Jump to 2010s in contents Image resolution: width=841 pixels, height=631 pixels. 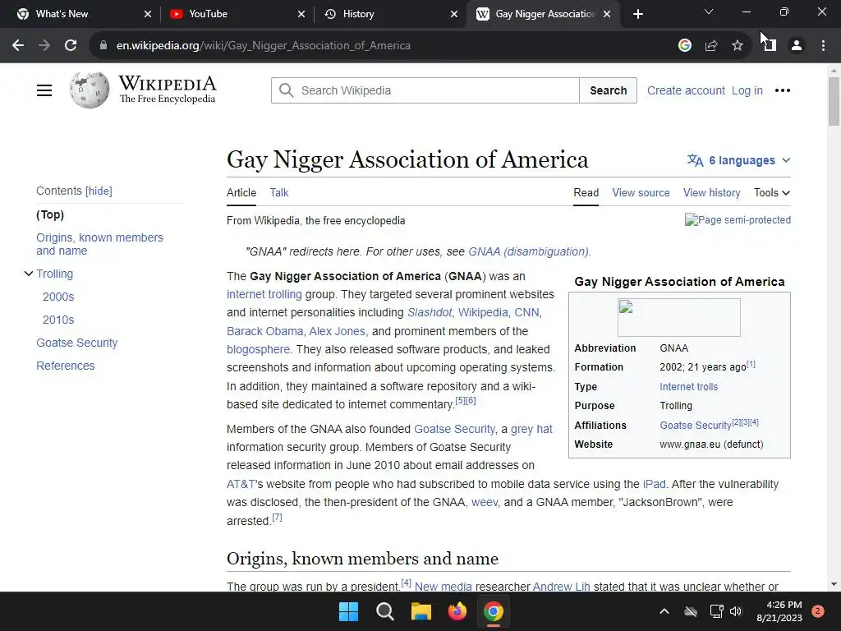(x=58, y=320)
